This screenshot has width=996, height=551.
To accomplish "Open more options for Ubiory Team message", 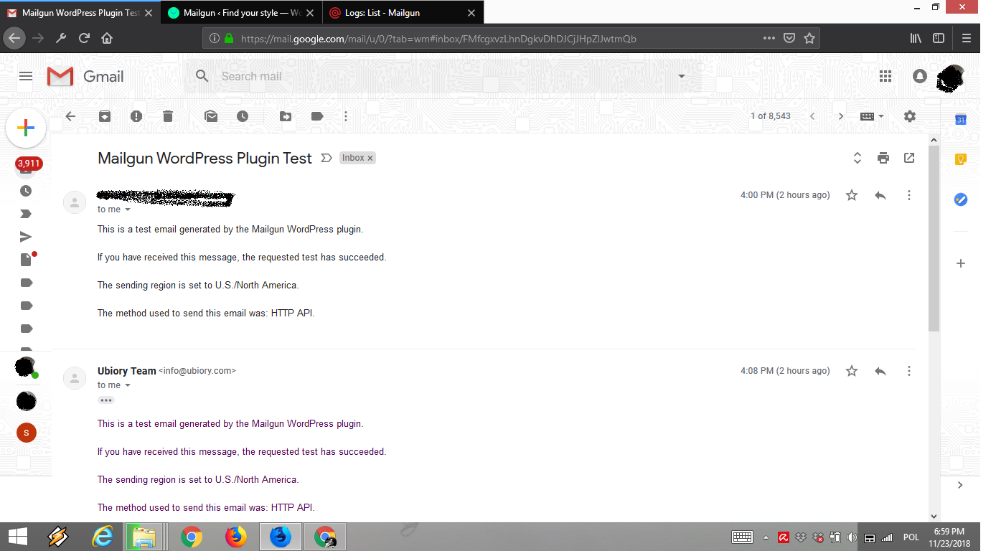I will click(909, 371).
